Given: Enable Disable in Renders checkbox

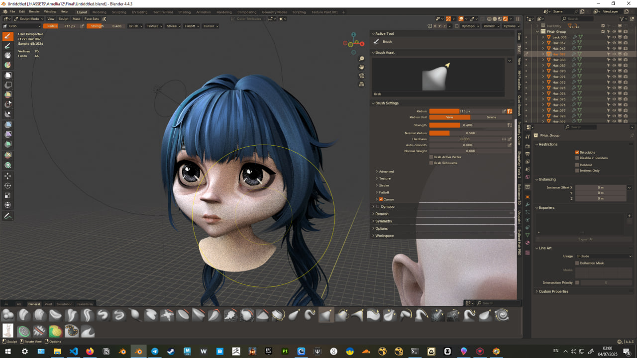Looking at the screenshot, I should coord(577,158).
